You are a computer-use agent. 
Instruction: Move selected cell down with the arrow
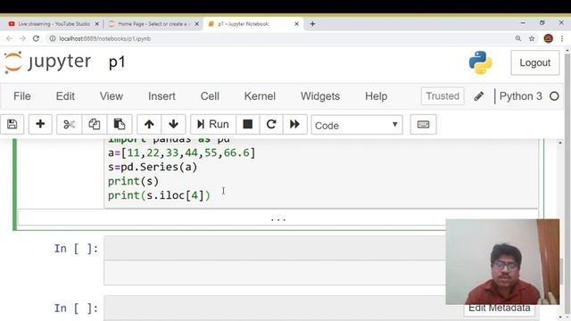[x=173, y=125]
